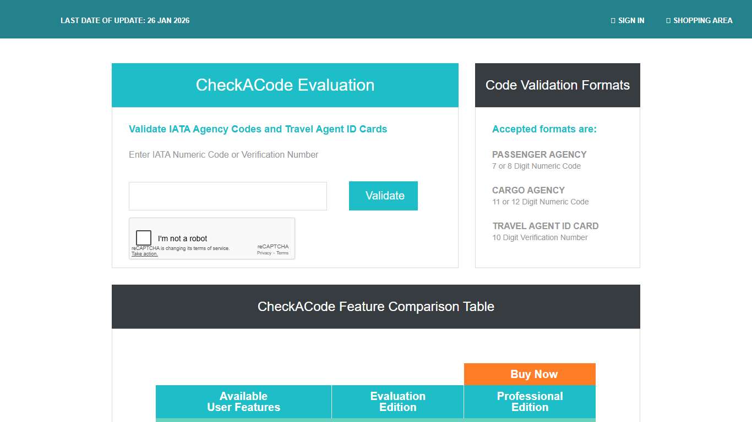752x422 pixels.
Task: Open the reCAPTCHA "Take action" link
Action: point(145,254)
